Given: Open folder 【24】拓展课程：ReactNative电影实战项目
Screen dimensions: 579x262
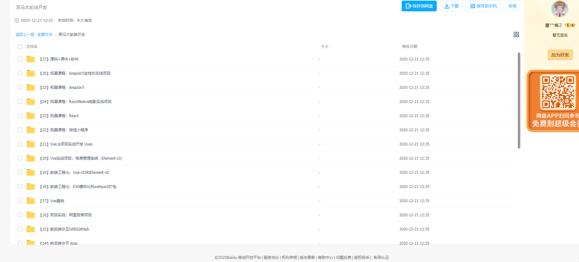Looking at the screenshot, I should [x=76, y=102].
